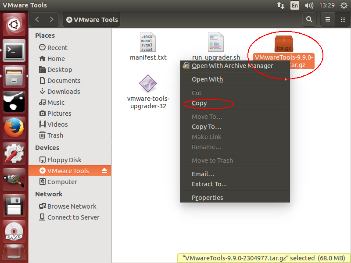Go to Home in the sidebar

click(70, 59)
